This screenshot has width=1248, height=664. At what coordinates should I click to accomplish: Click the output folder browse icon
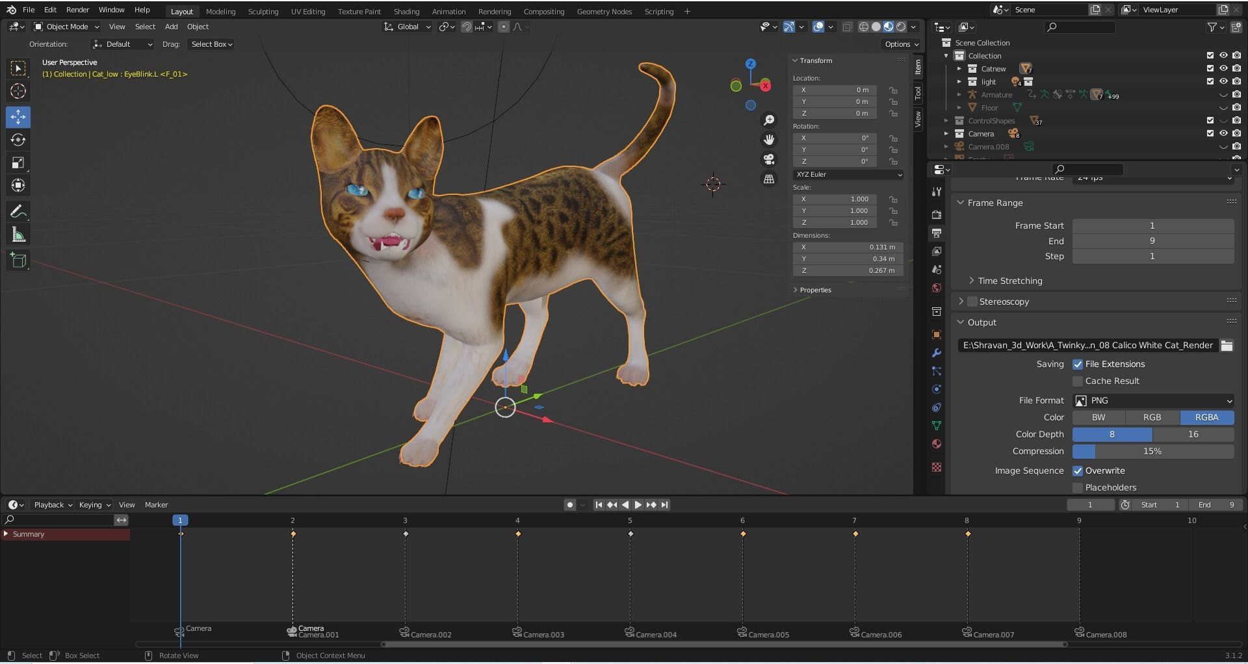click(x=1227, y=346)
